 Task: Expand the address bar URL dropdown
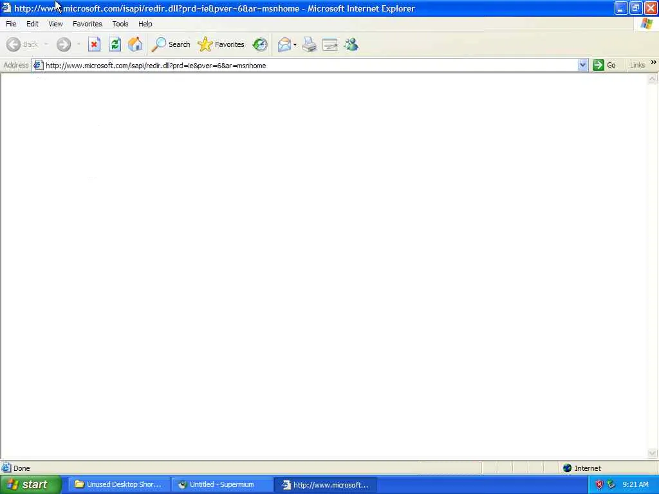coord(582,65)
